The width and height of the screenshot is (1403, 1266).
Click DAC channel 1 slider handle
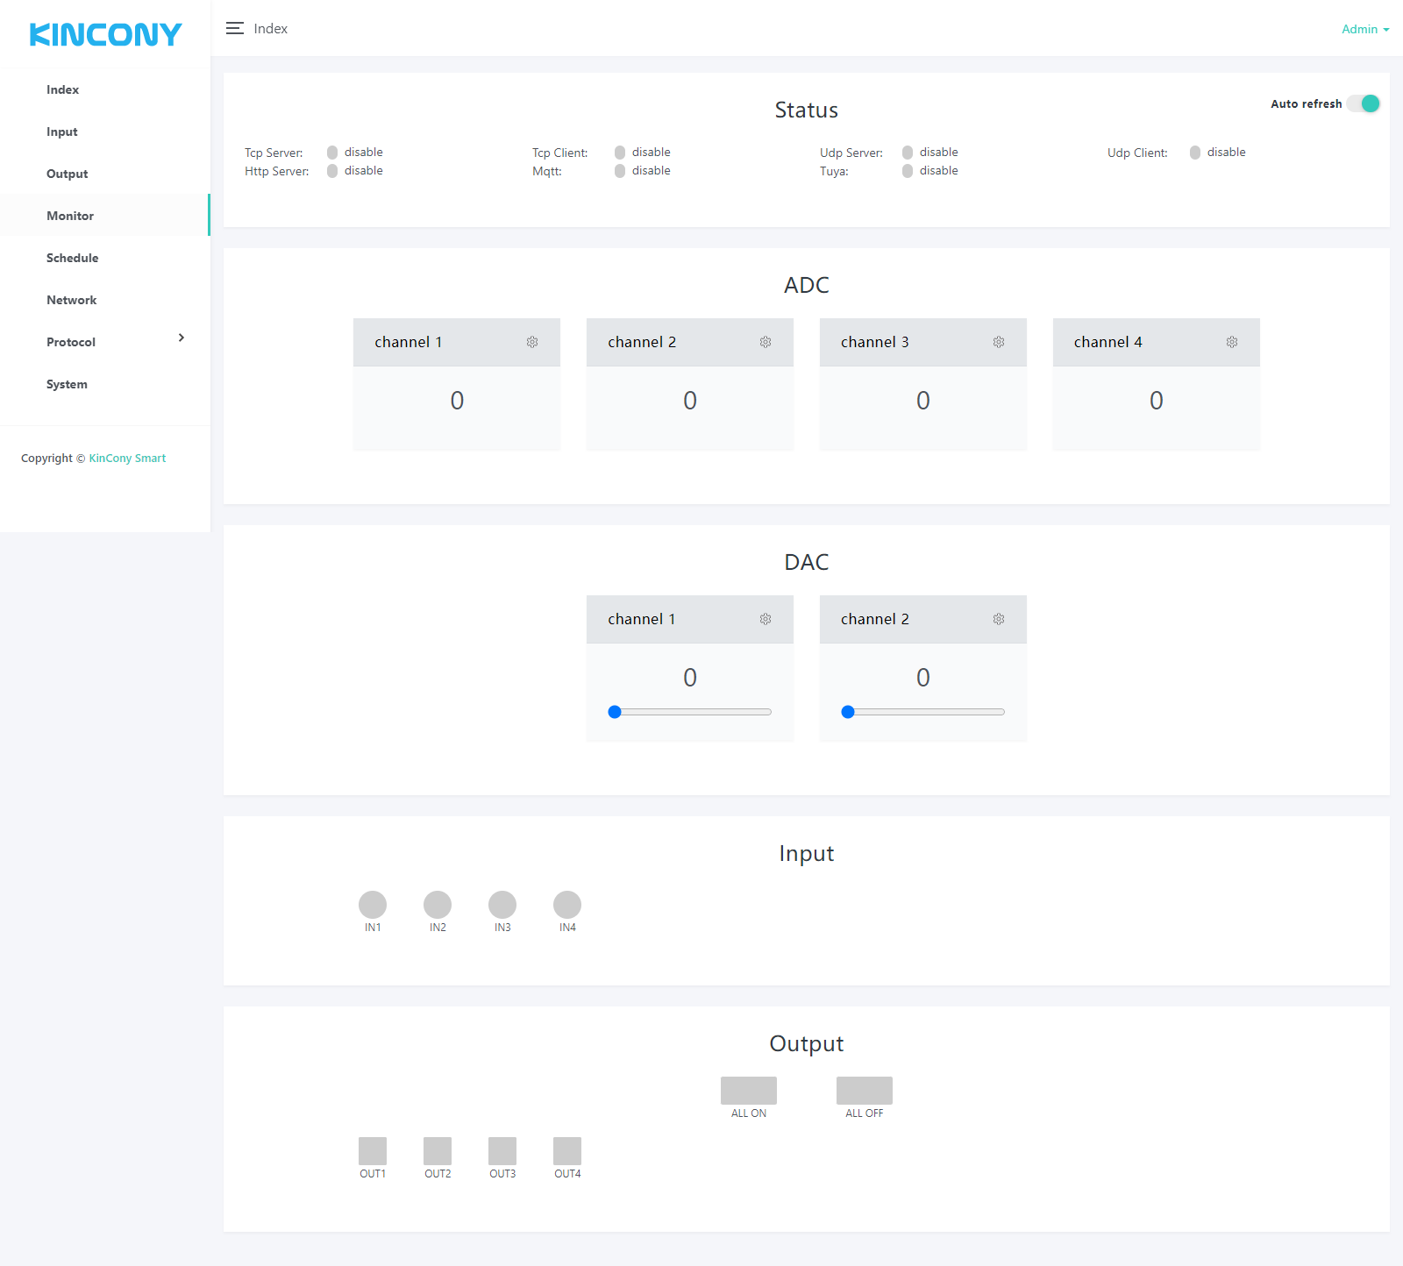pos(615,712)
